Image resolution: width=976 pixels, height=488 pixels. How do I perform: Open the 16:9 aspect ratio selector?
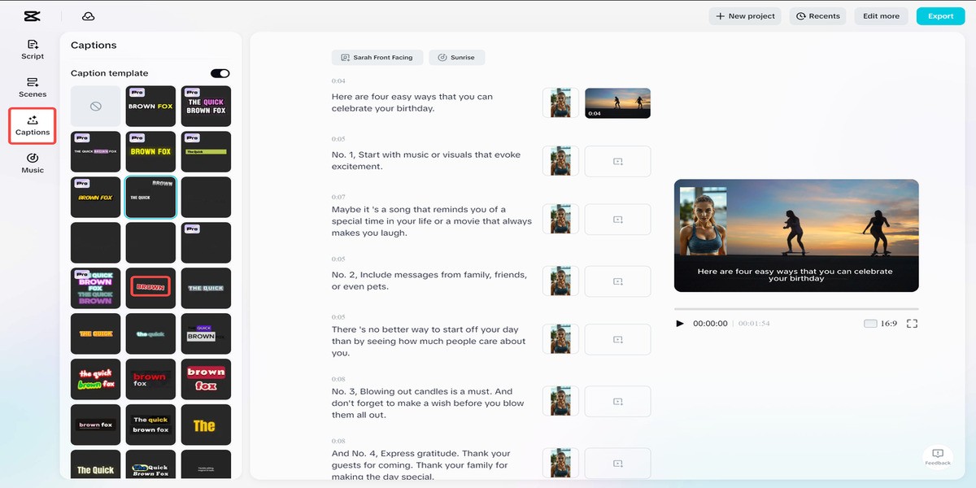pyautogui.click(x=880, y=324)
